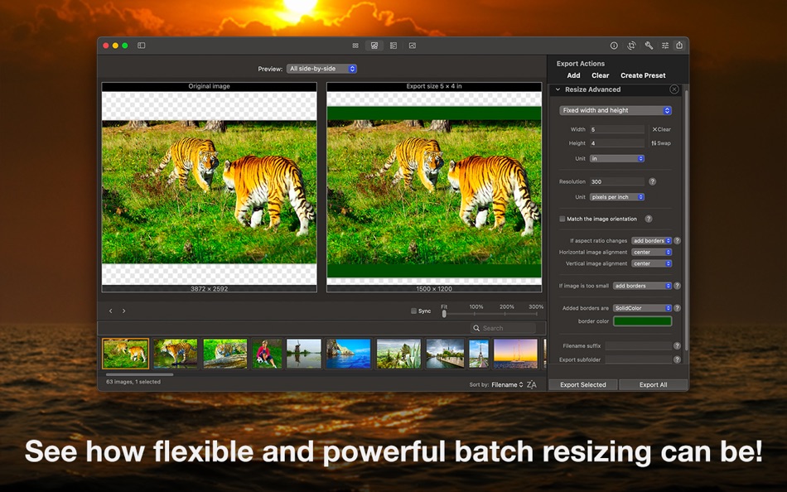Click Clear under Export Actions
The height and width of the screenshot is (492, 787).
coord(601,75)
